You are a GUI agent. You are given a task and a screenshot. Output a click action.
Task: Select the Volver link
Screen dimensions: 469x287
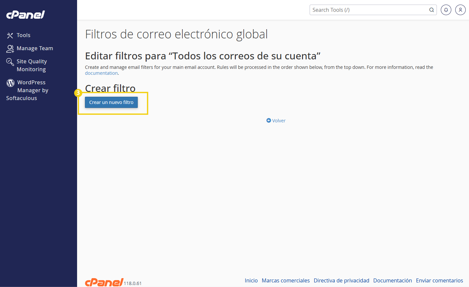278,120
